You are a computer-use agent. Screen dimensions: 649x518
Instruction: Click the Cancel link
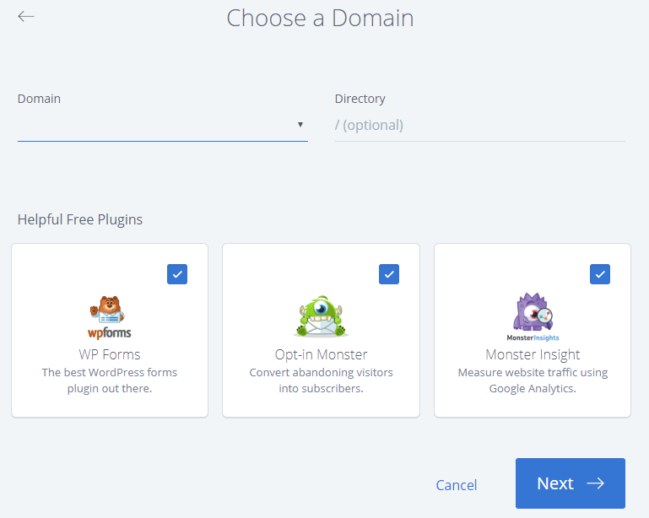pyautogui.click(x=456, y=485)
